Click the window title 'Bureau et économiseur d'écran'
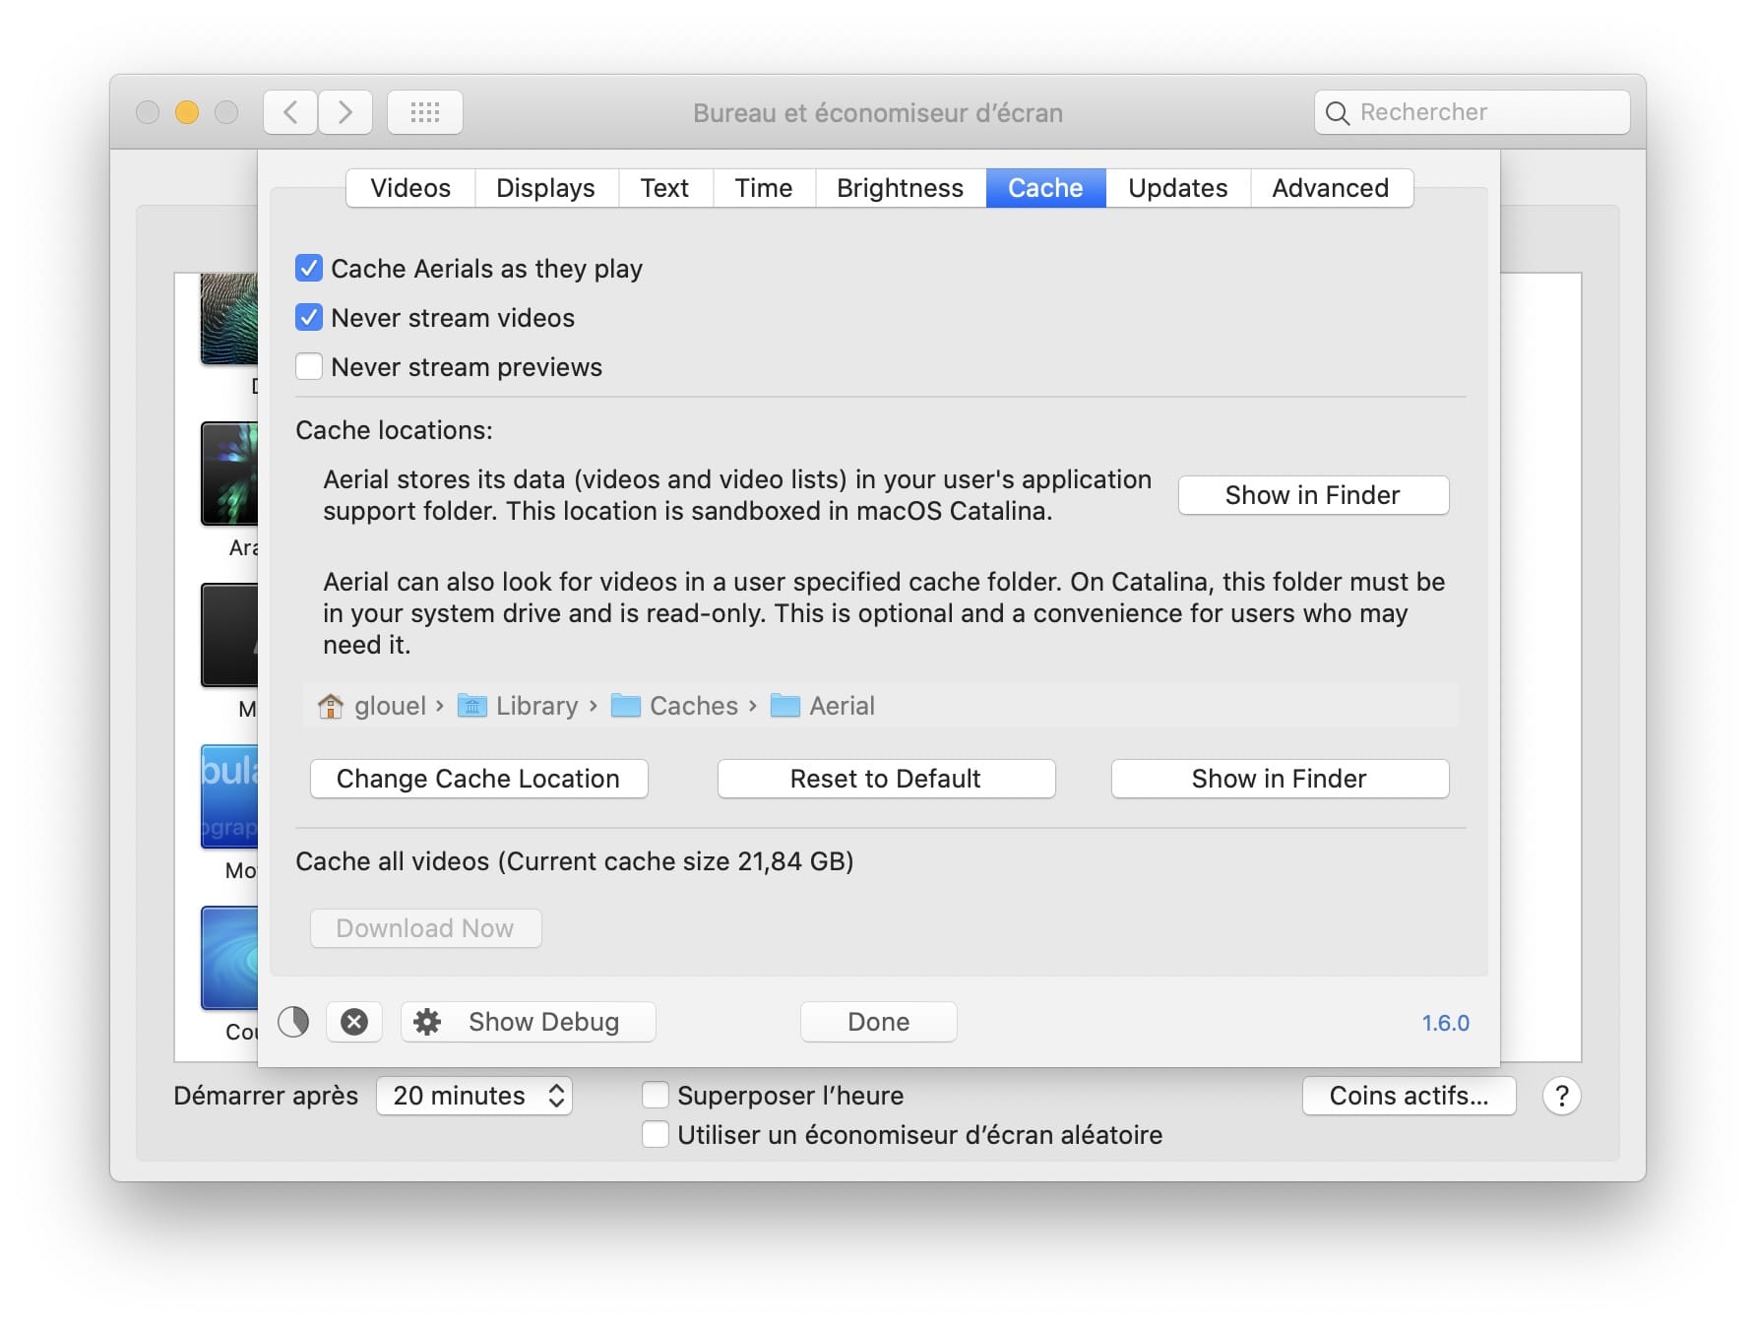This screenshot has height=1327, width=1756. (878, 113)
